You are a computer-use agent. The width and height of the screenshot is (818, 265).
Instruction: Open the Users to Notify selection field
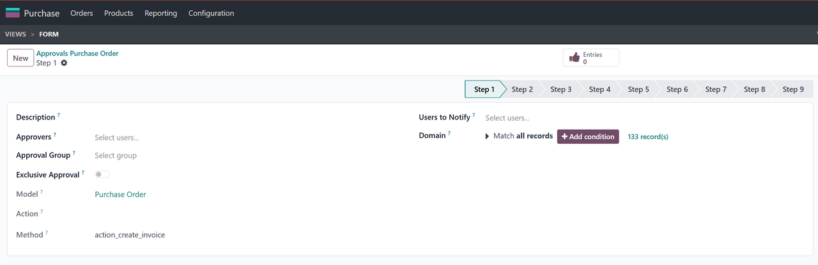tap(645, 117)
